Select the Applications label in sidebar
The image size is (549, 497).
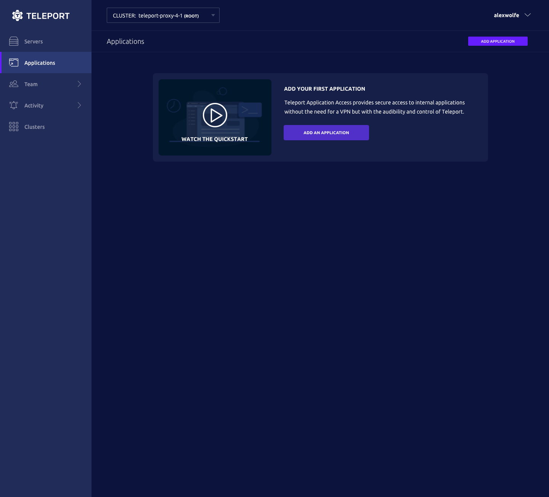pos(40,63)
